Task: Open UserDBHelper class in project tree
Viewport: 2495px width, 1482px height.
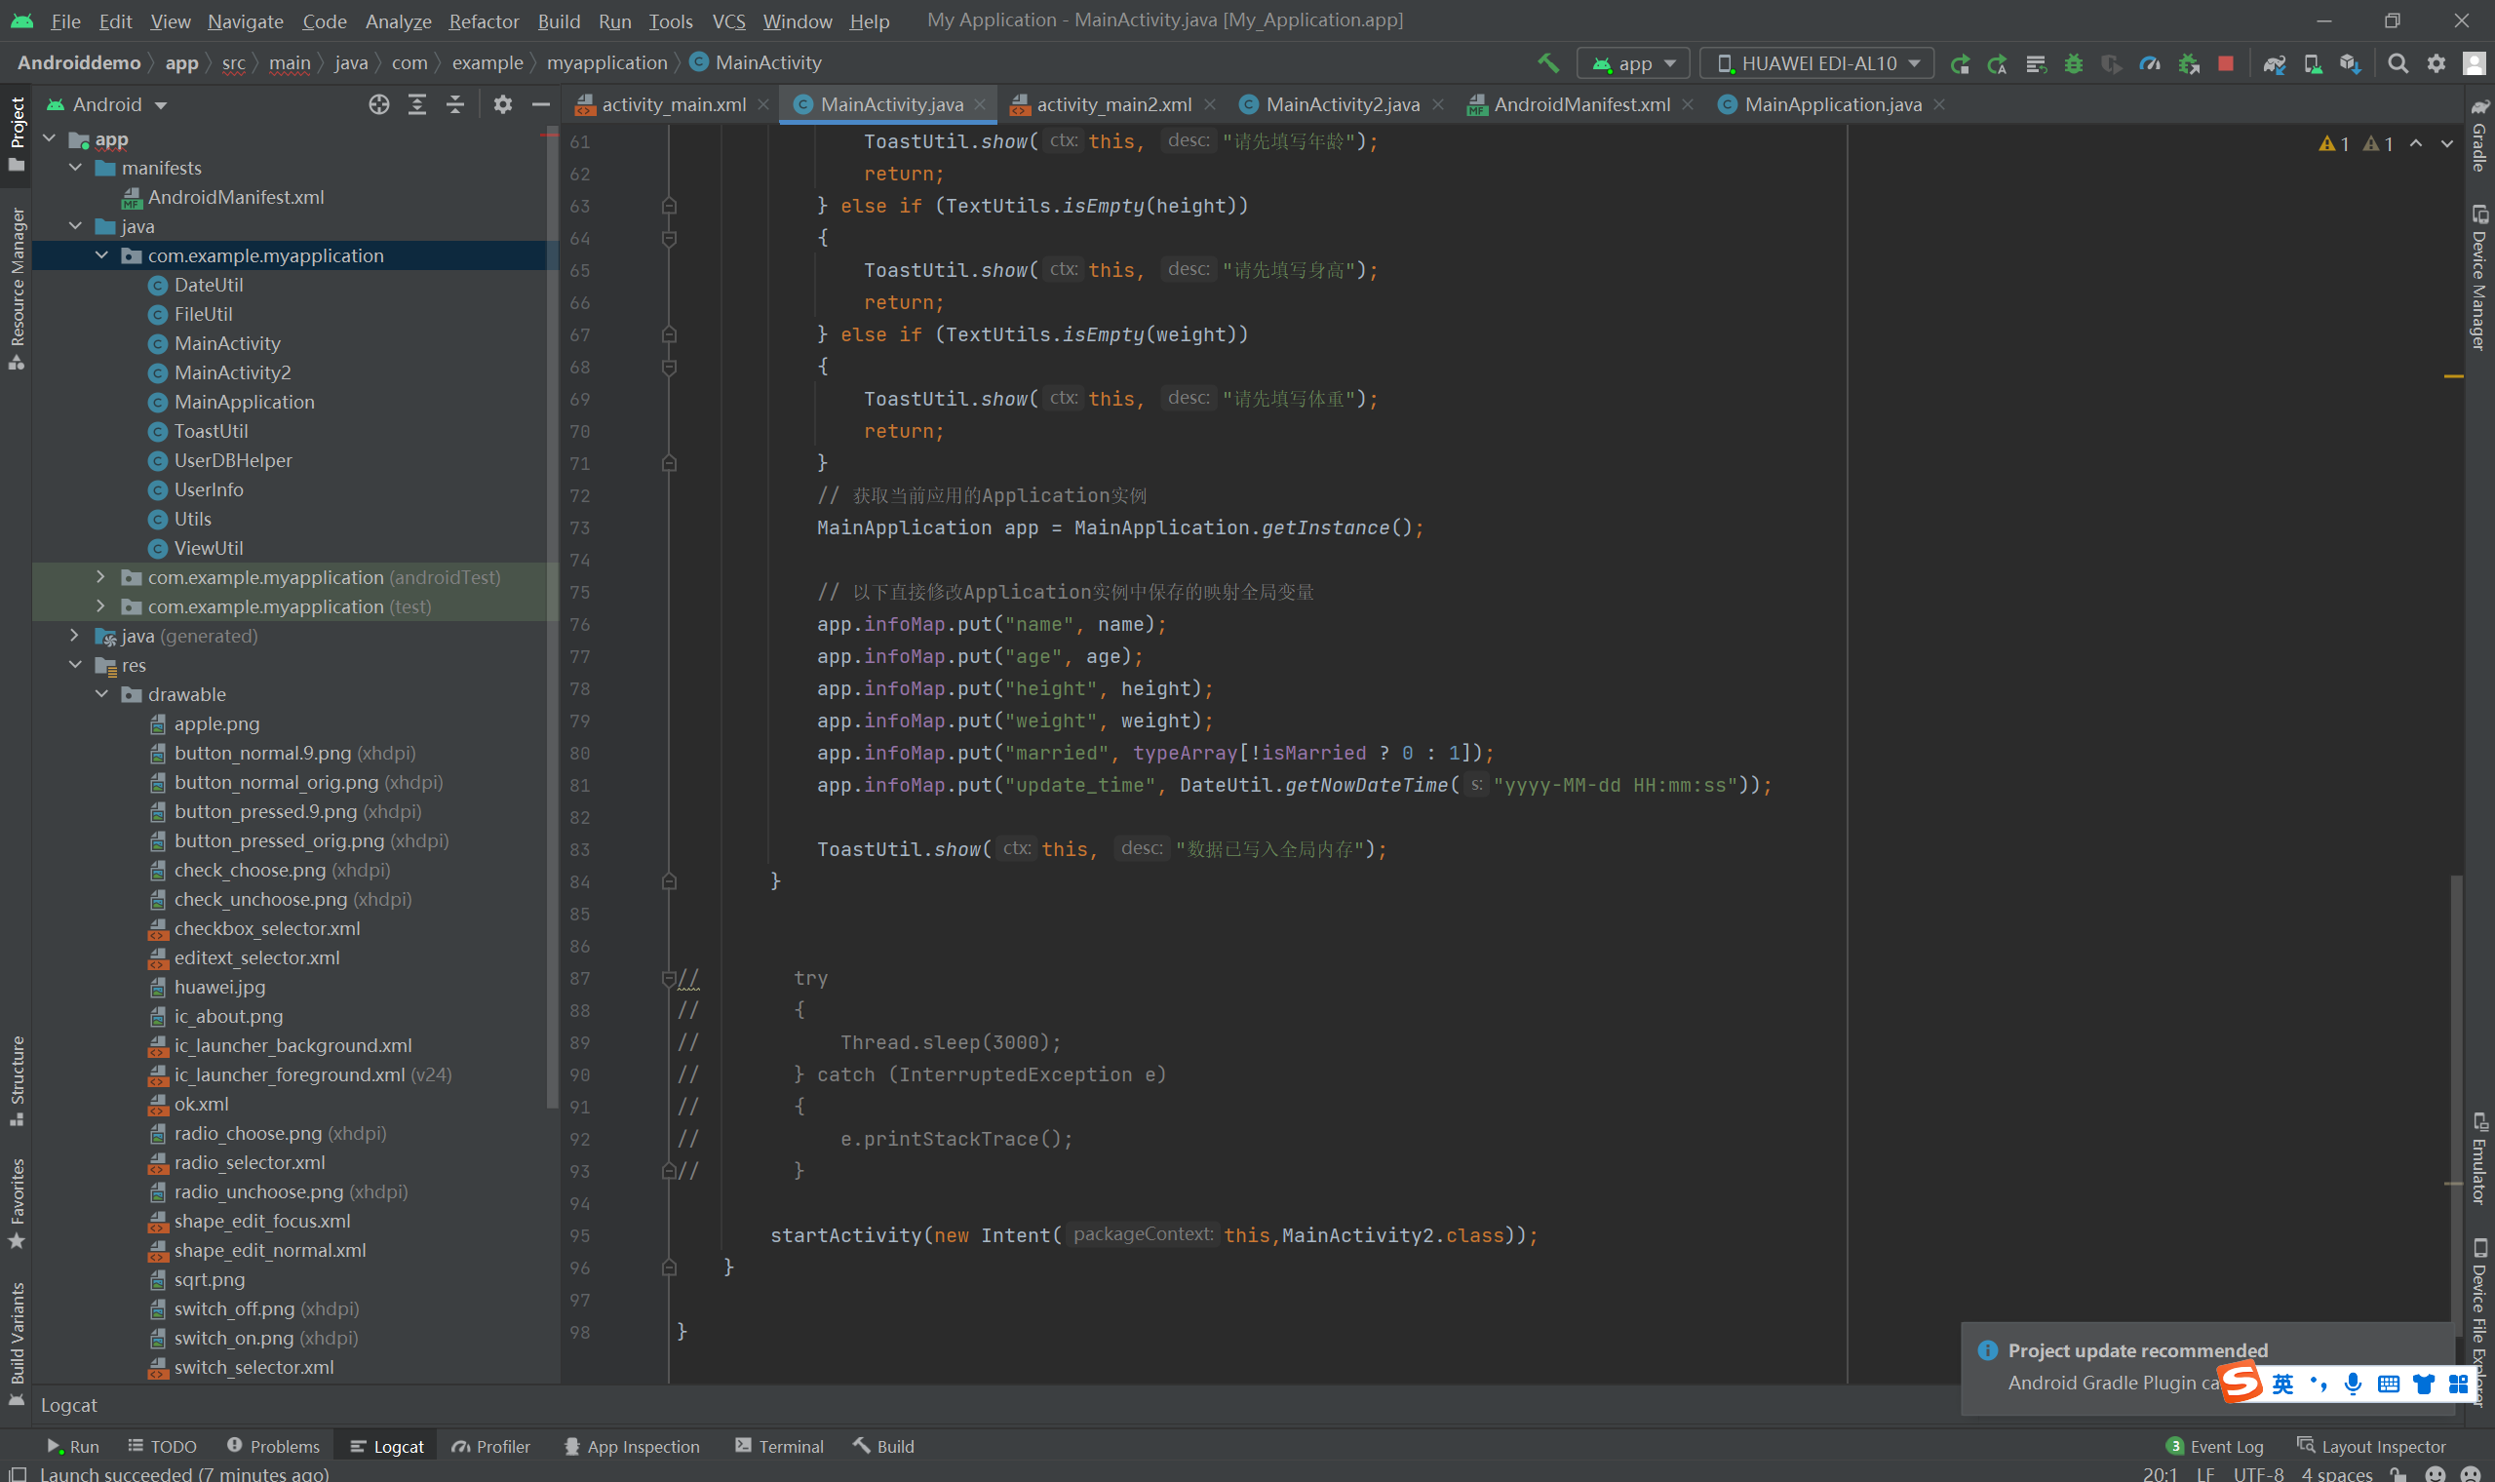Action: coord(233,460)
